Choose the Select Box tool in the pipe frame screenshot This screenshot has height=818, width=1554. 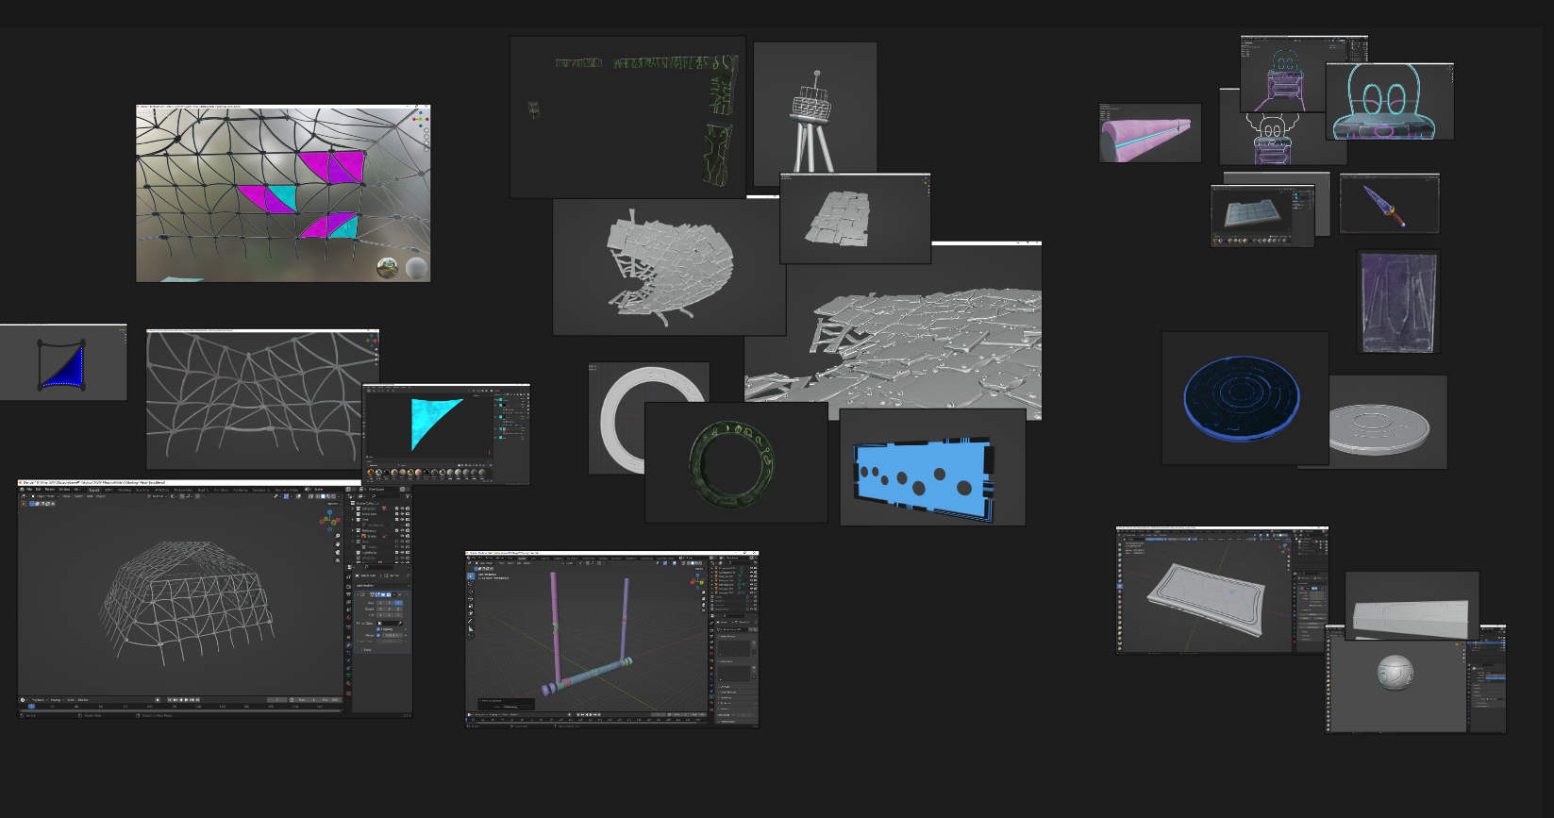coord(471,576)
